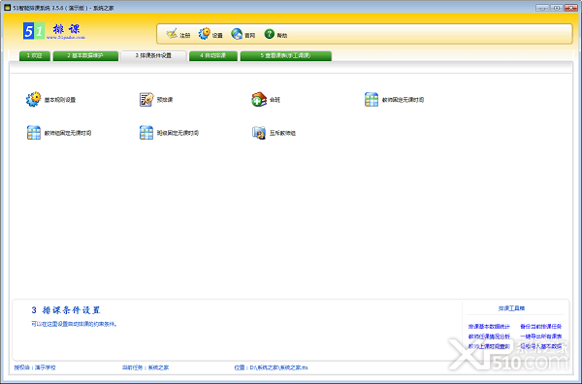
Task: Open 教师任课情况分析 link
Action: coord(489,336)
